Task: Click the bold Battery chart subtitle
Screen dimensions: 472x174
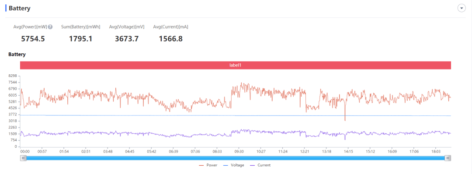Action: tap(17, 55)
